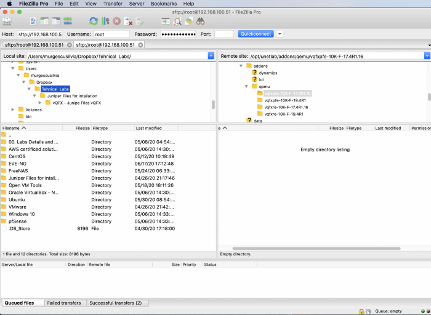
Task: Switch to the Failed transfers tab
Action: [64, 303]
